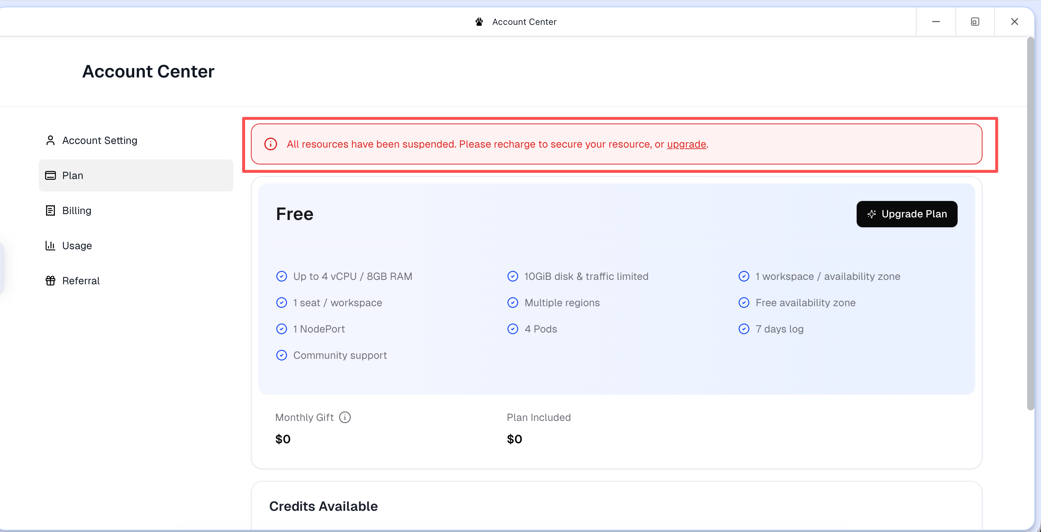Viewport: 1041px width, 532px height.
Task: Open the Usage section
Action: (77, 246)
